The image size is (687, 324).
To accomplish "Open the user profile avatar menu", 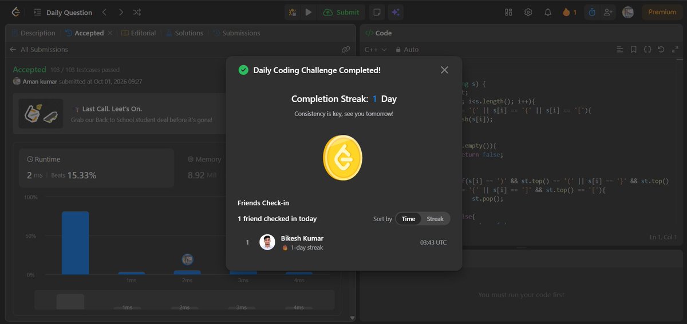I will pyautogui.click(x=628, y=12).
